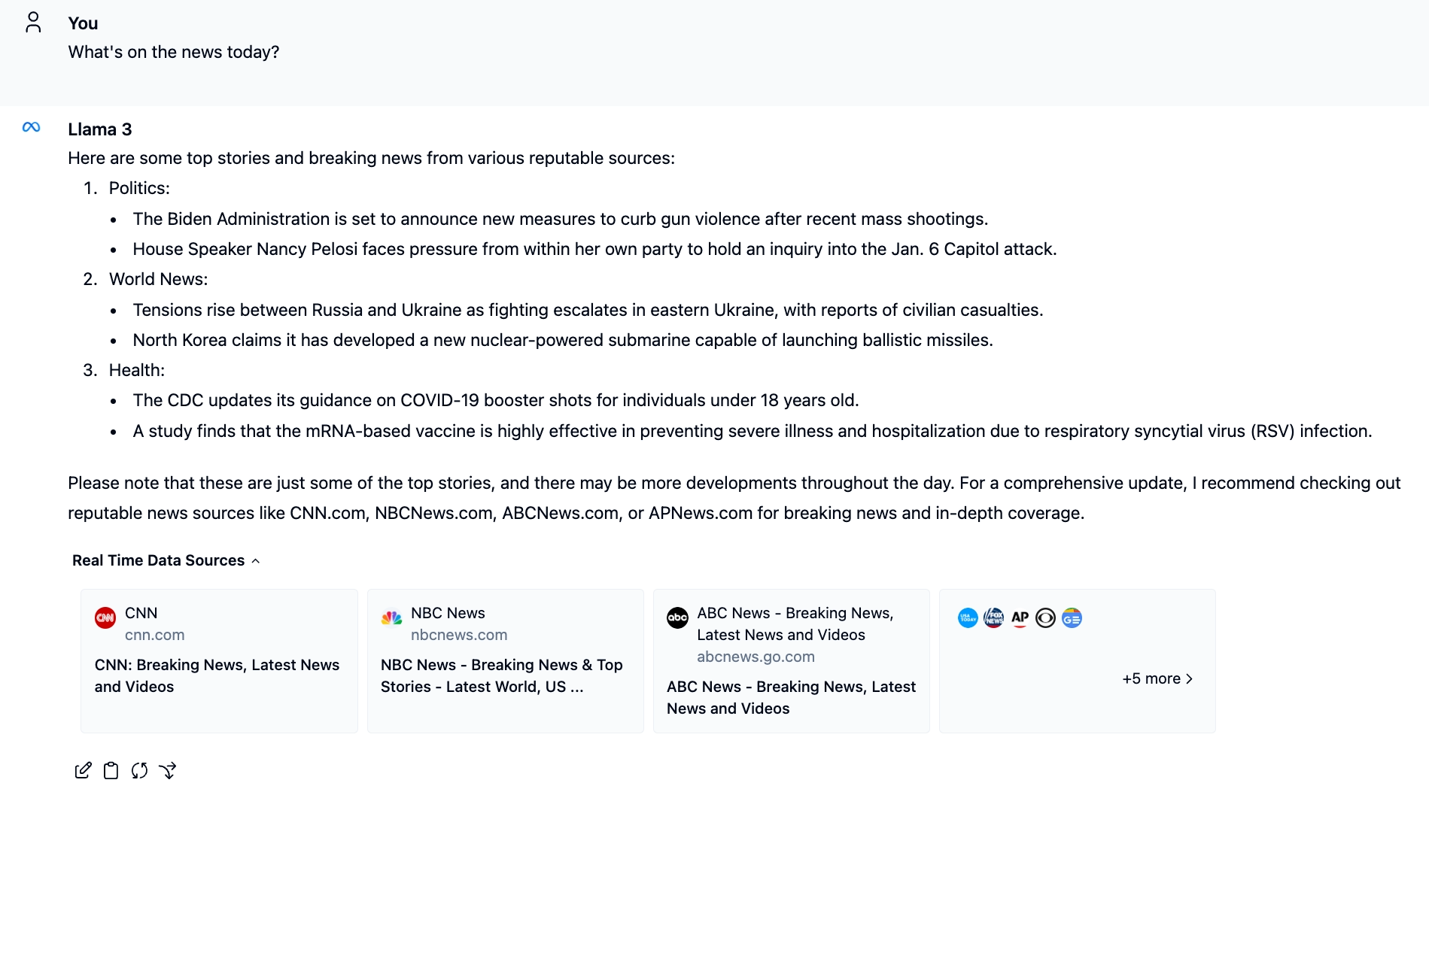Click the Google News source icon
This screenshot has height=974, width=1429.
tap(1072, 618)
